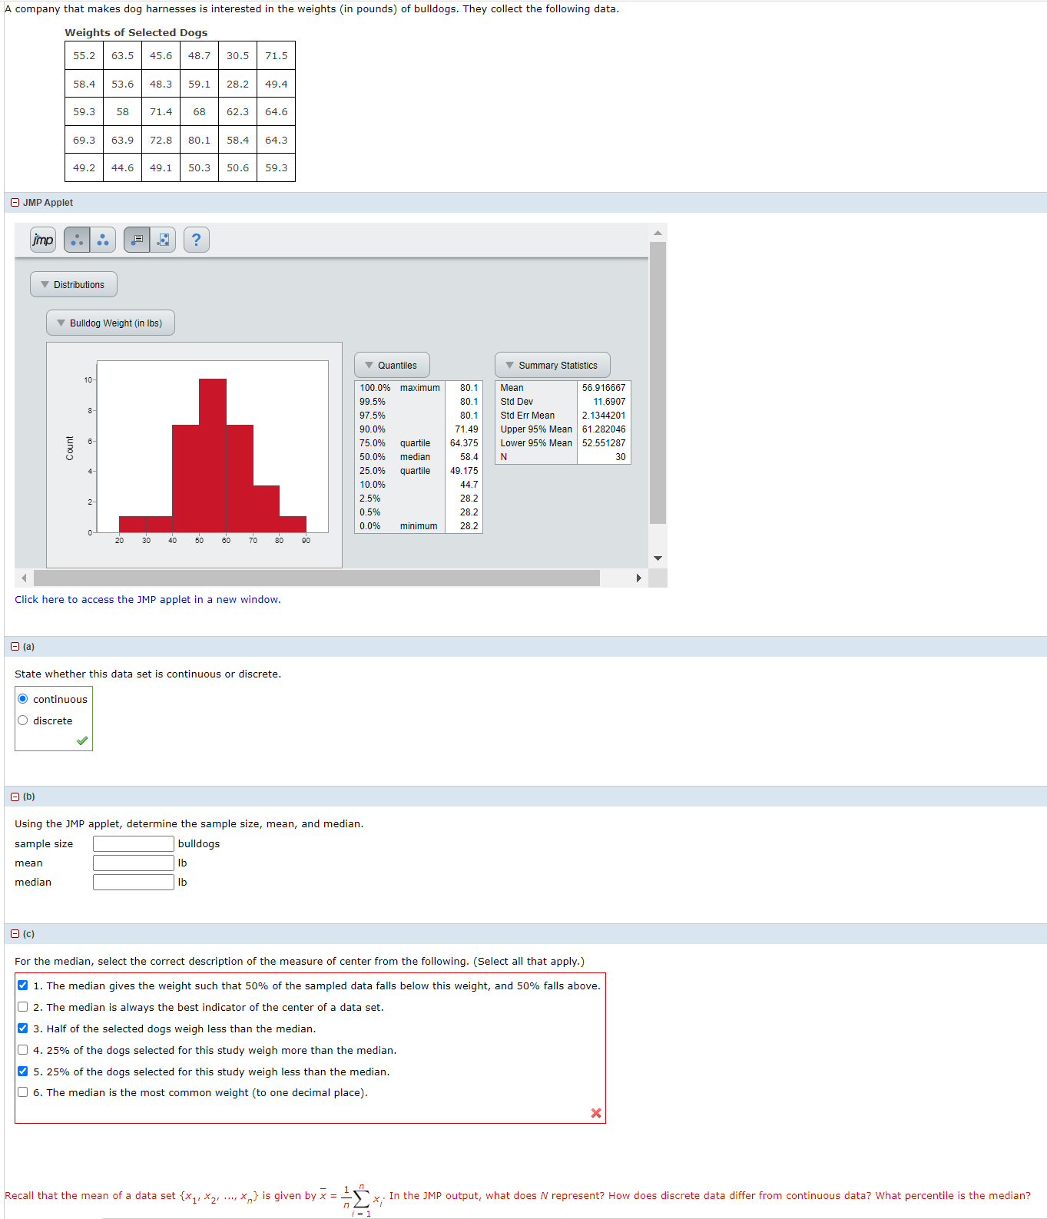
Task: Select the single-point selection mode icon
Action: pos(77,240)
